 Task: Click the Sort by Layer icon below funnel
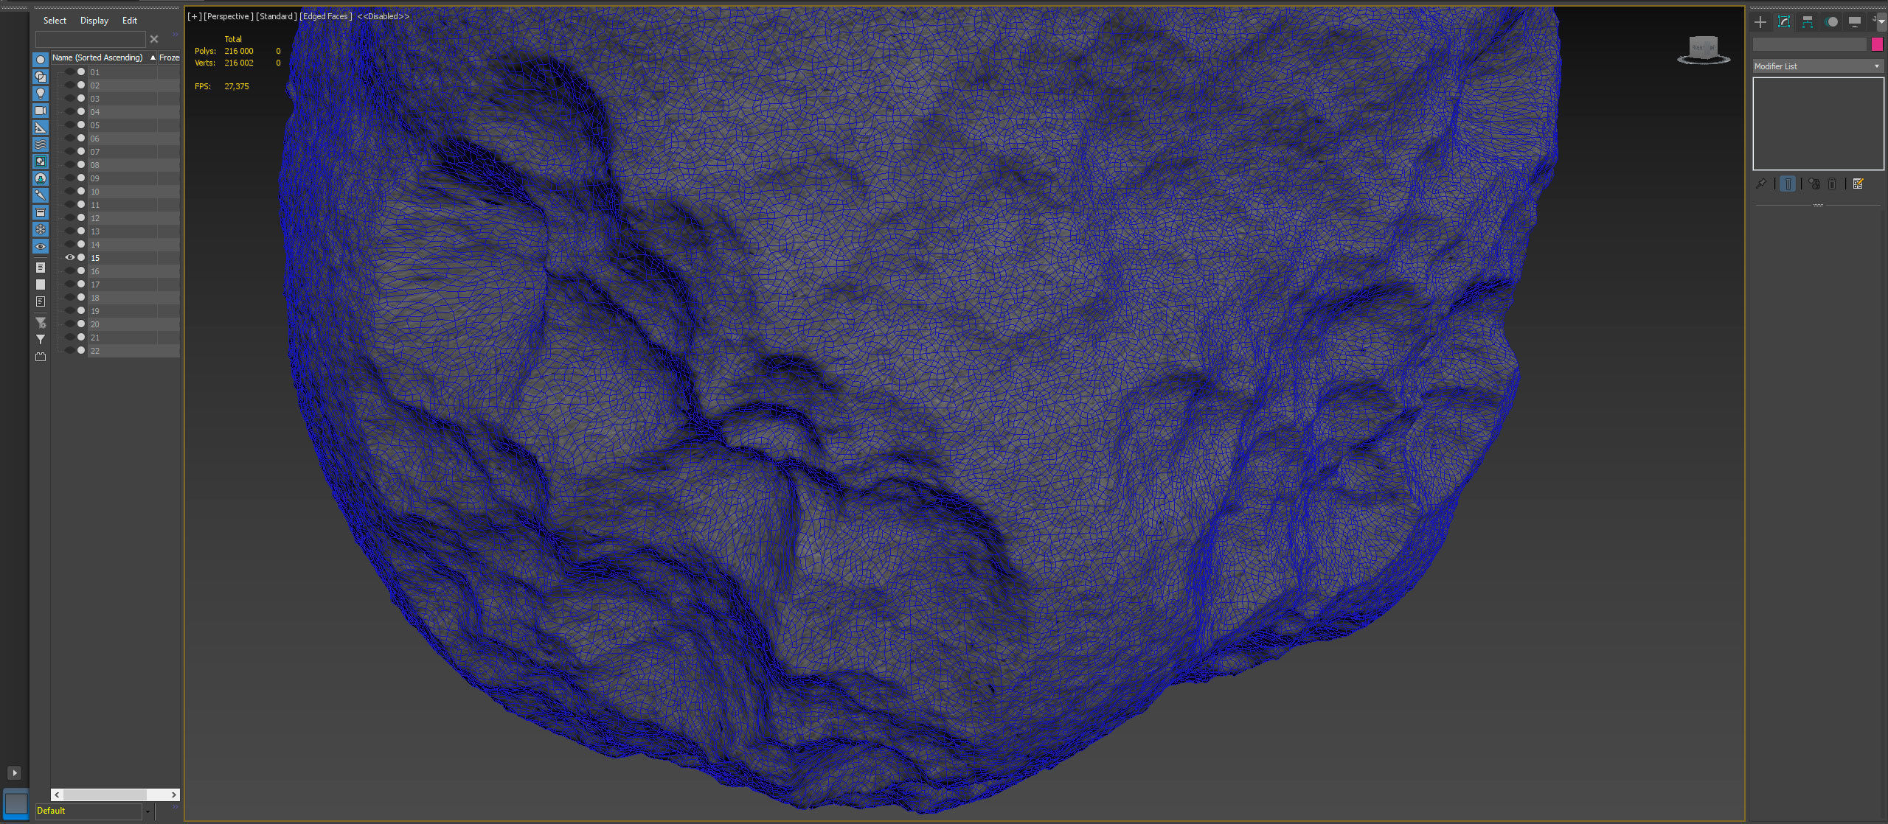click(41, 357)
